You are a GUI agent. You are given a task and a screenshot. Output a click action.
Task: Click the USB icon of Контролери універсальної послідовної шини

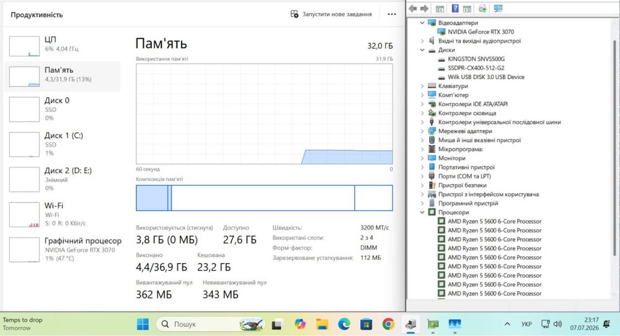tap(432, 122)
